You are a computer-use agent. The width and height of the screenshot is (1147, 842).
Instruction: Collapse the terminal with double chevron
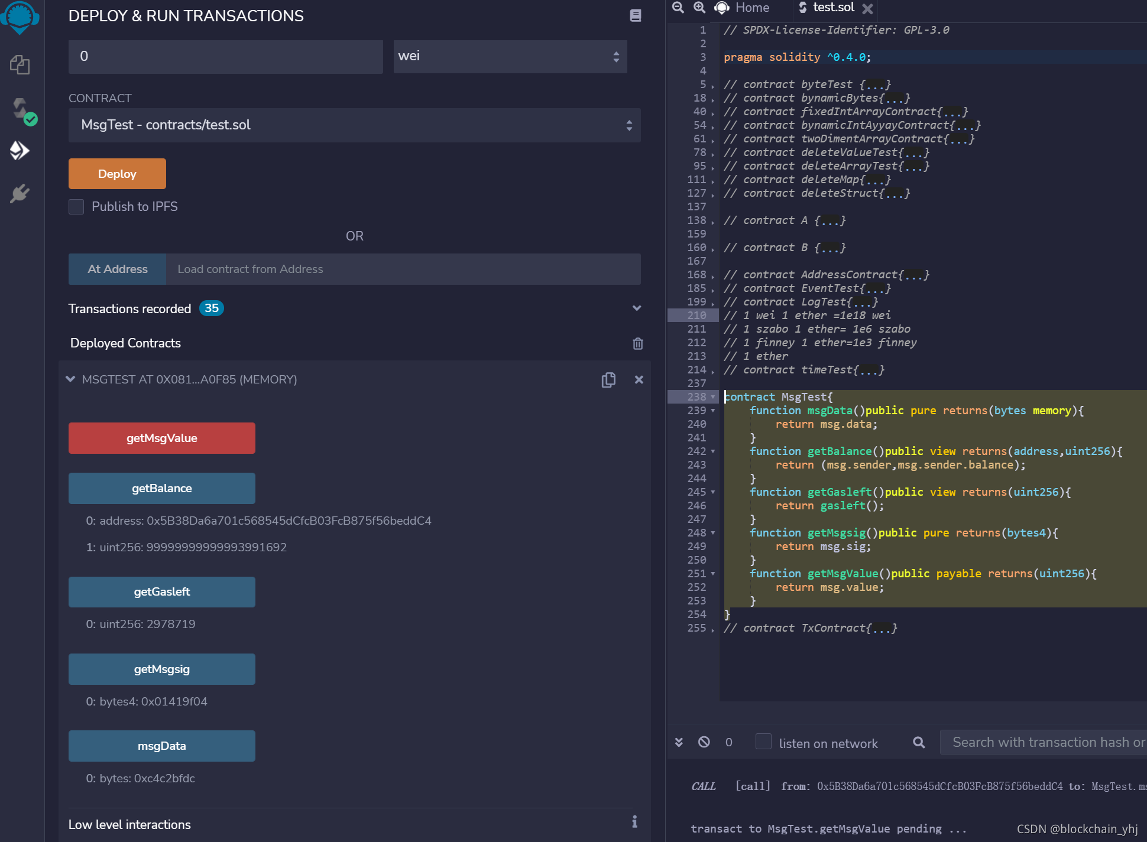679,742
